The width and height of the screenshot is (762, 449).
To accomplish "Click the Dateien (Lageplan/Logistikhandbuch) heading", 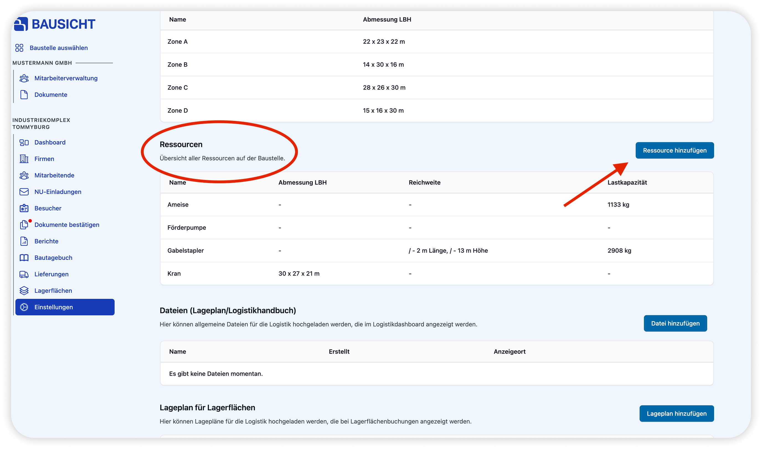I will pos(228,311).
